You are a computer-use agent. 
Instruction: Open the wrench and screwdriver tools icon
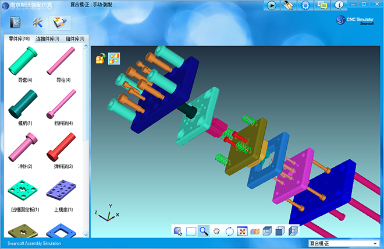pos(38,22)
